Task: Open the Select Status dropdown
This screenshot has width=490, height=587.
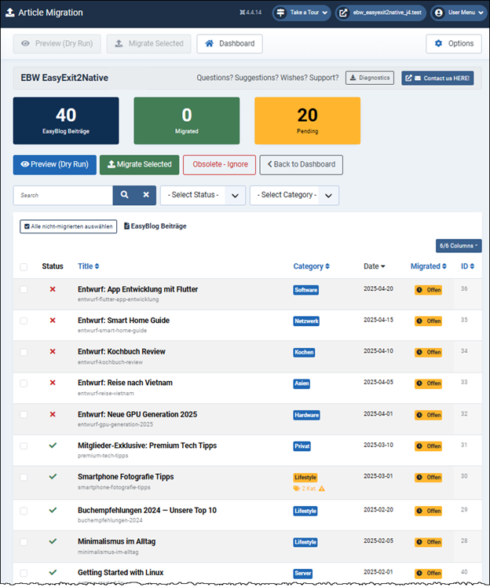Action: point(203,195)
